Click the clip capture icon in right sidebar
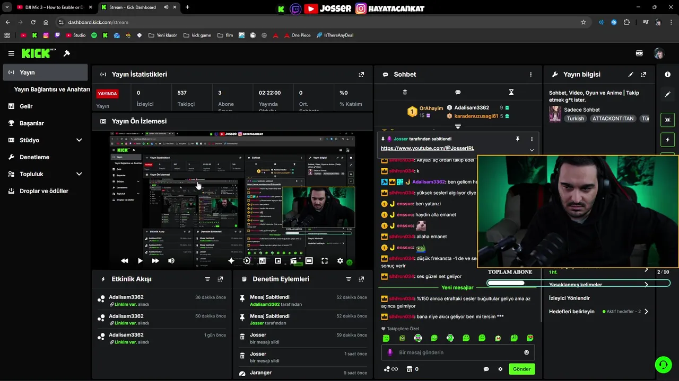Viewport: 679px width, 381px height. coord(668,120)
